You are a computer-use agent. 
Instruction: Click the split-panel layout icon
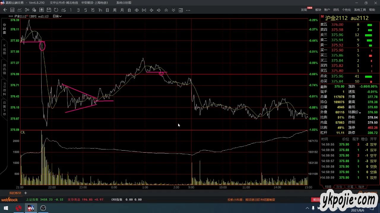point(181,10)
